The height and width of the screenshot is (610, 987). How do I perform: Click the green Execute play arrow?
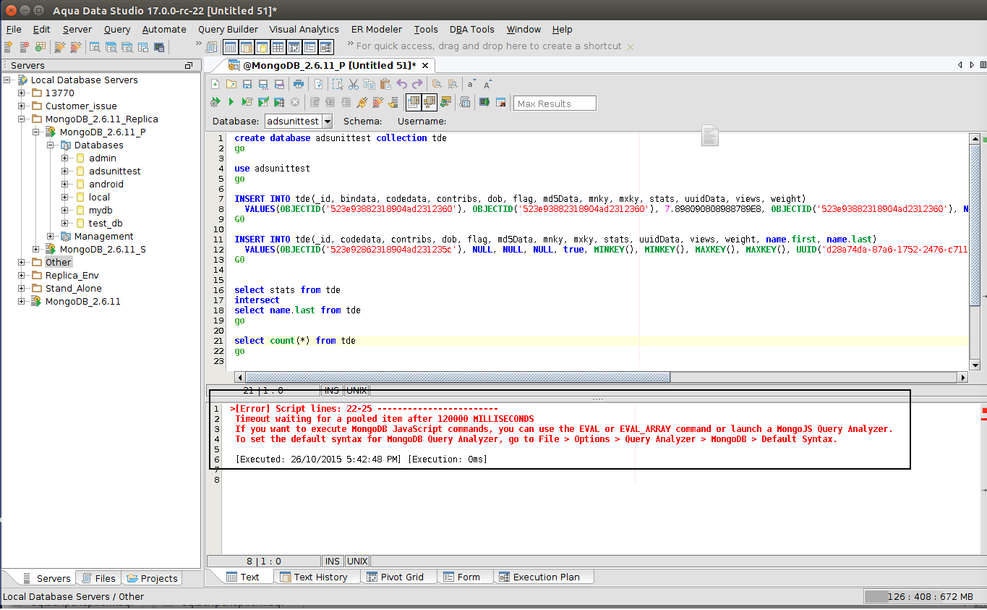click(x=231, y=102)
